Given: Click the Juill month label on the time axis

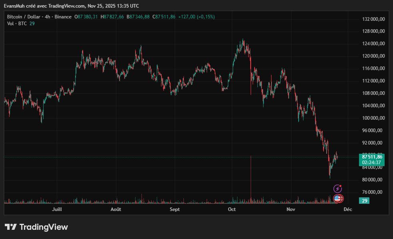Looking at the screenshot, I should click(57, 209).
